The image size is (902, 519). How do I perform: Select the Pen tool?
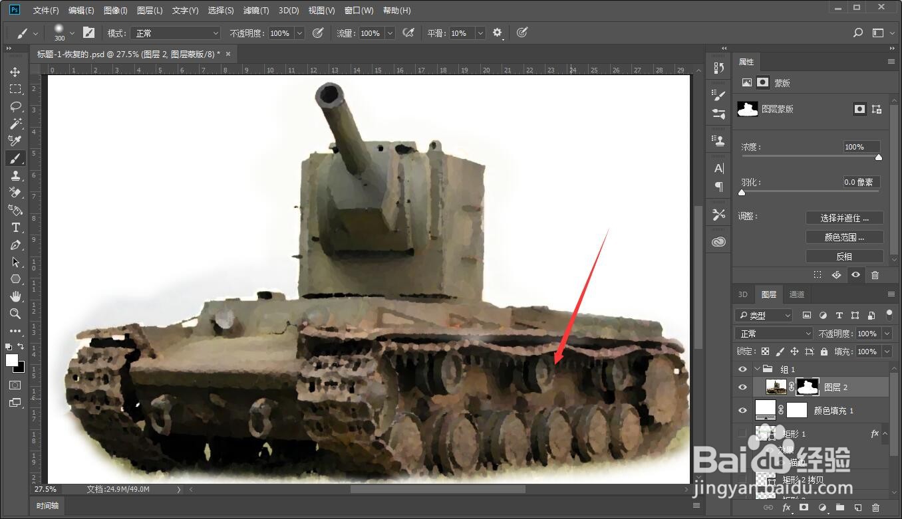[x=15, y=245]
